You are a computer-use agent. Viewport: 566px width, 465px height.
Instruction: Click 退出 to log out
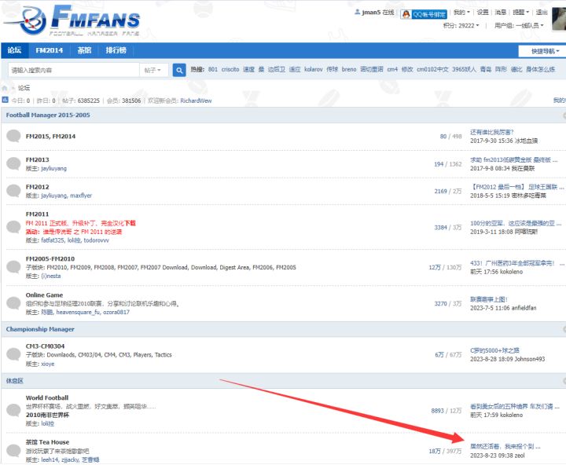coord(542,13)
